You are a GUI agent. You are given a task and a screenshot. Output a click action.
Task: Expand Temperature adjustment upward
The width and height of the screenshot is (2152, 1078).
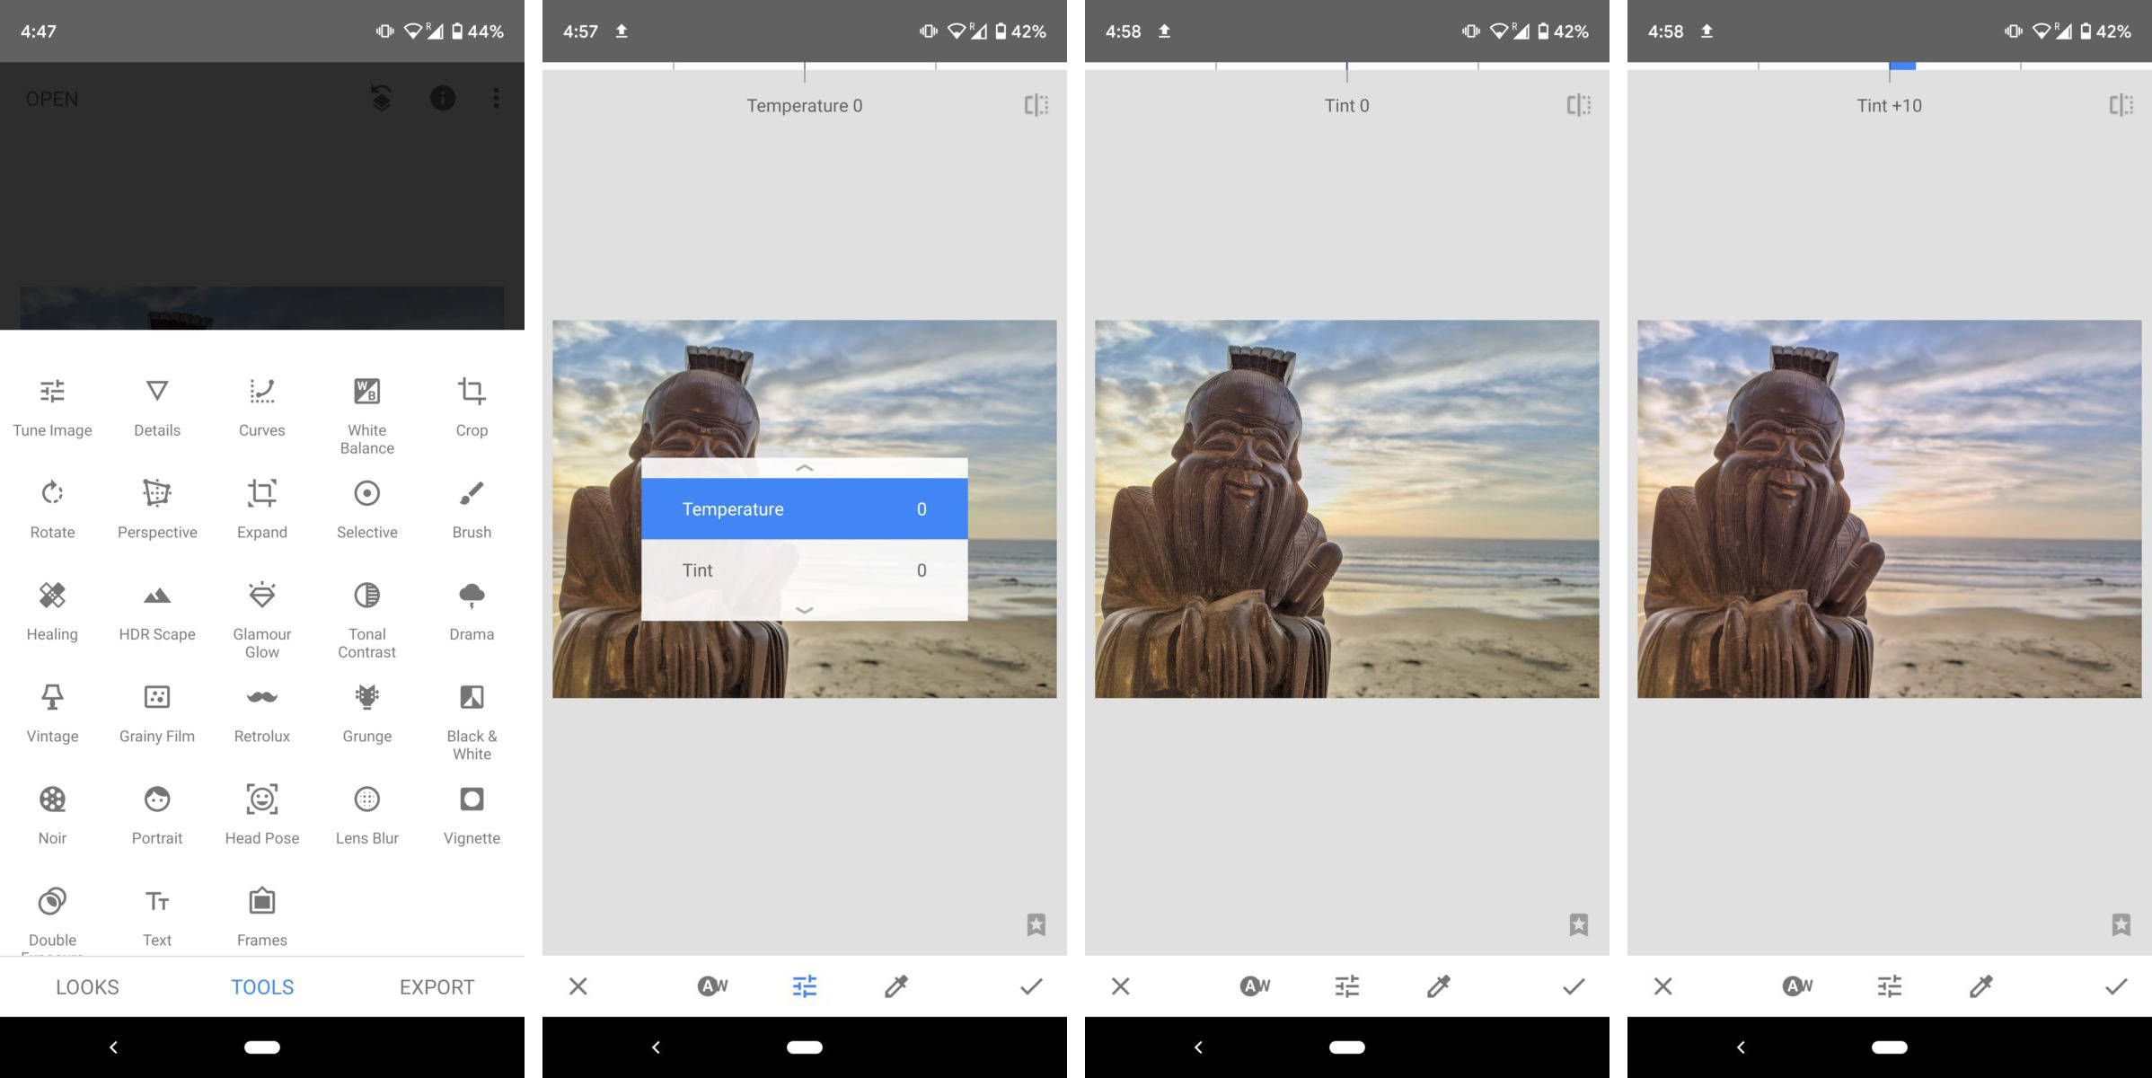(x=806, y=467)
